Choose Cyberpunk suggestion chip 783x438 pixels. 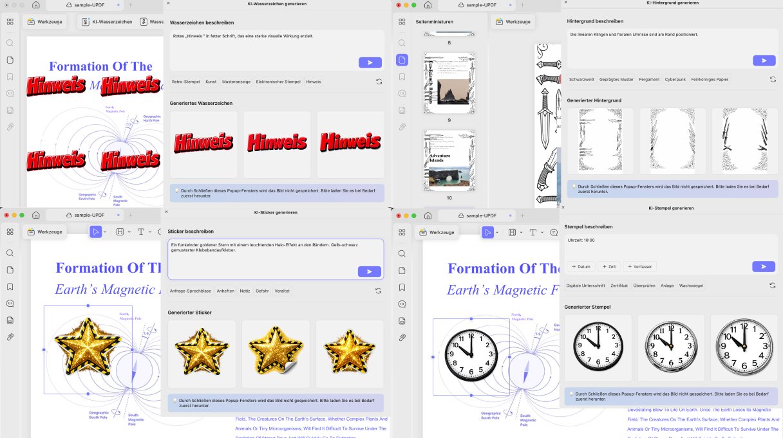click(x=675, y=79)
